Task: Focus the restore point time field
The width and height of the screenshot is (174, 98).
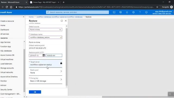Action: (x=54, y=56)
